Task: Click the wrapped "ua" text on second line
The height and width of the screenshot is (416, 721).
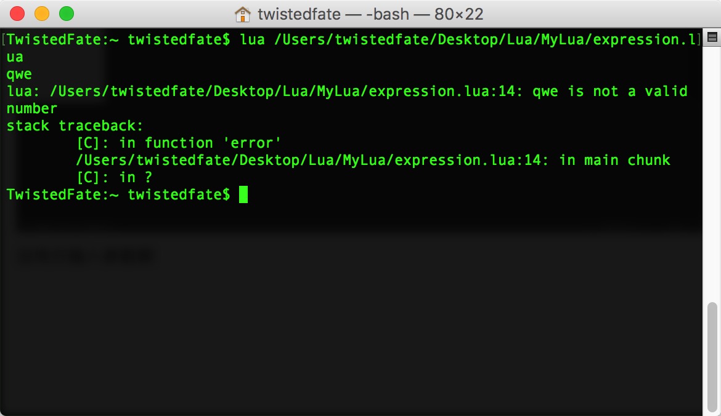Action: [15, 57]
